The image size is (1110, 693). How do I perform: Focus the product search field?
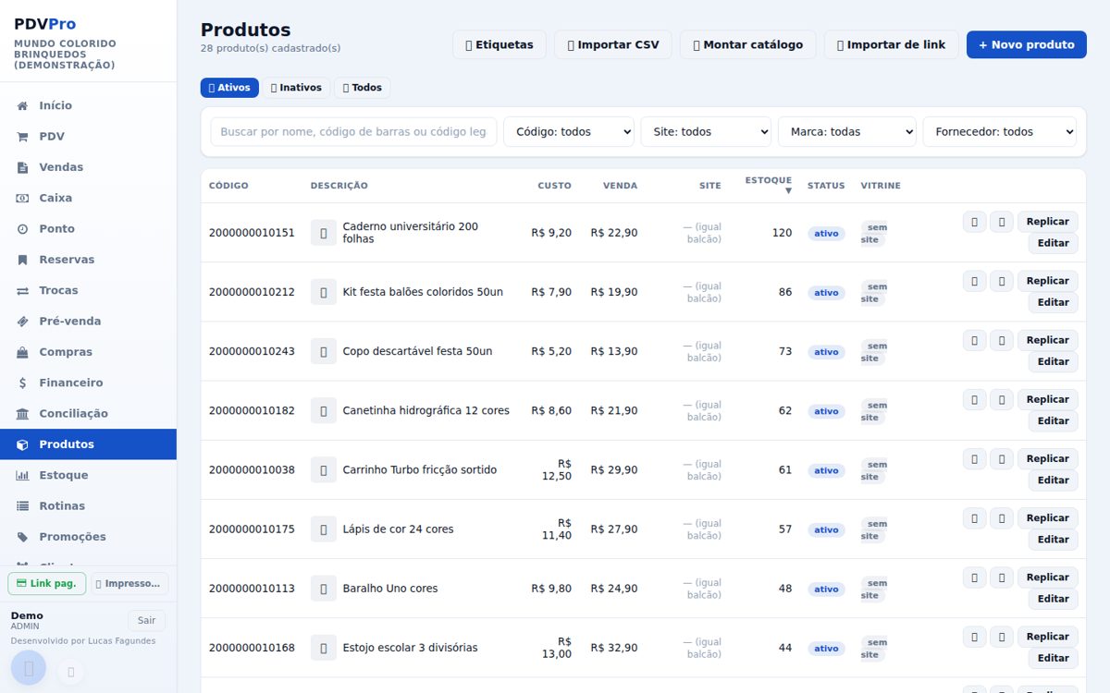353,132
